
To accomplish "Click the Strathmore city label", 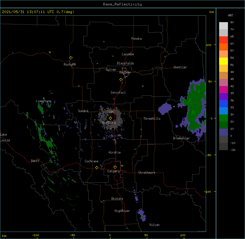I will click(147, 173).
